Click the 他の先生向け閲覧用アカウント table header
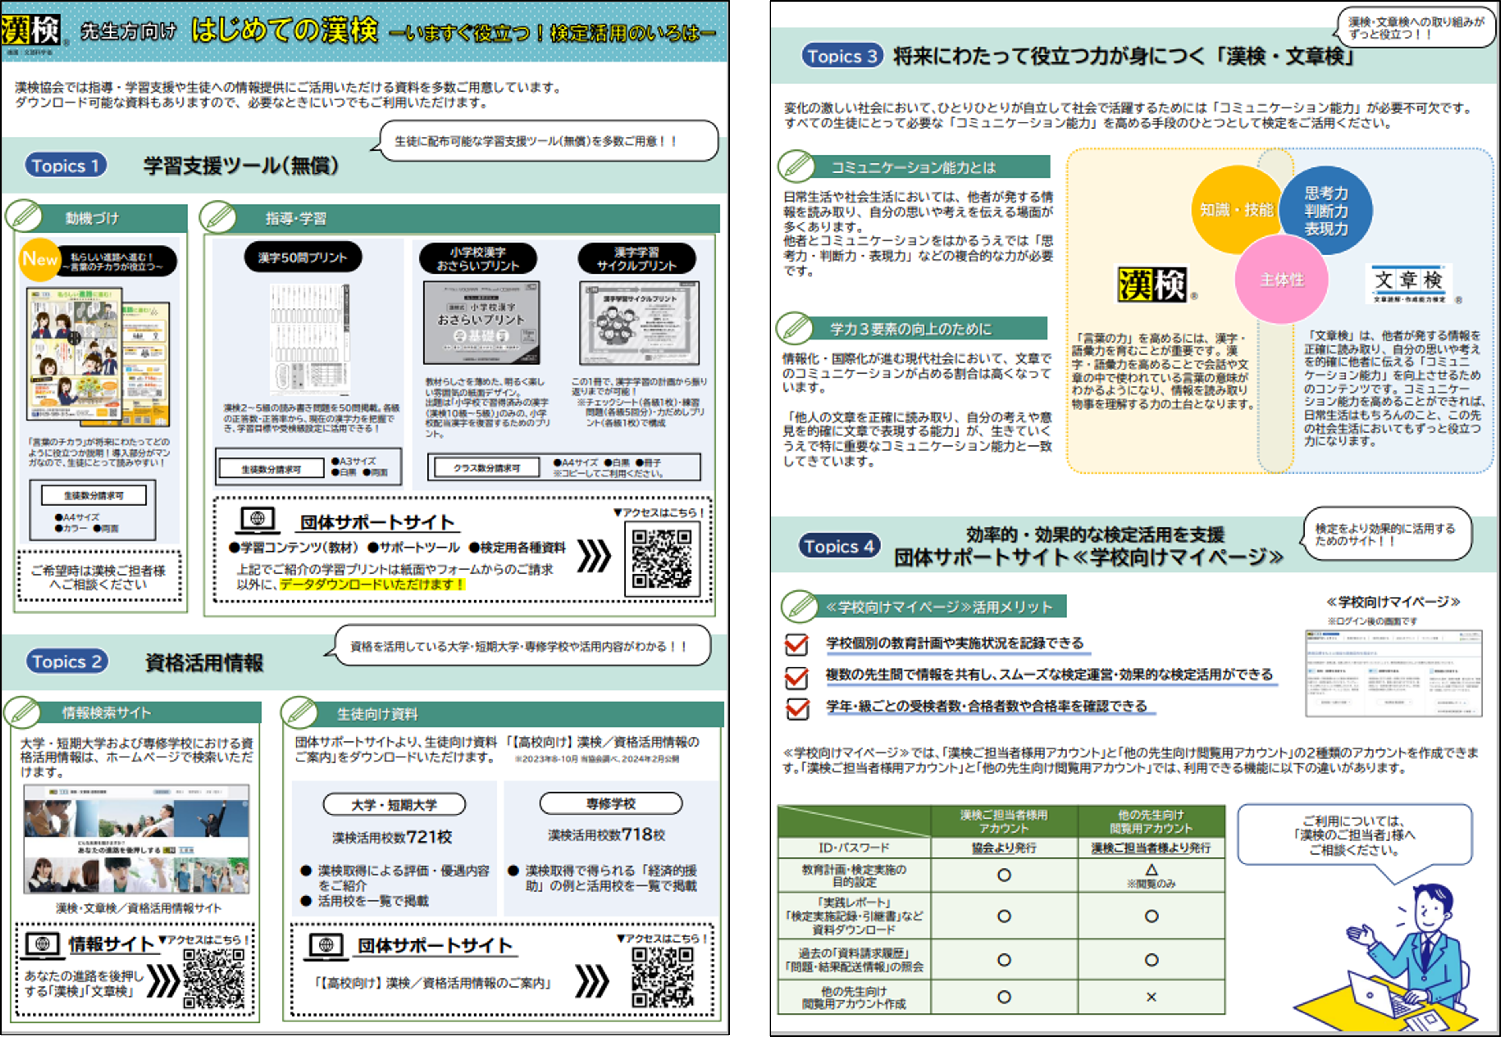This screenshot has width=1501, height=1037. pyautogui.click(x=1151, y=821)
